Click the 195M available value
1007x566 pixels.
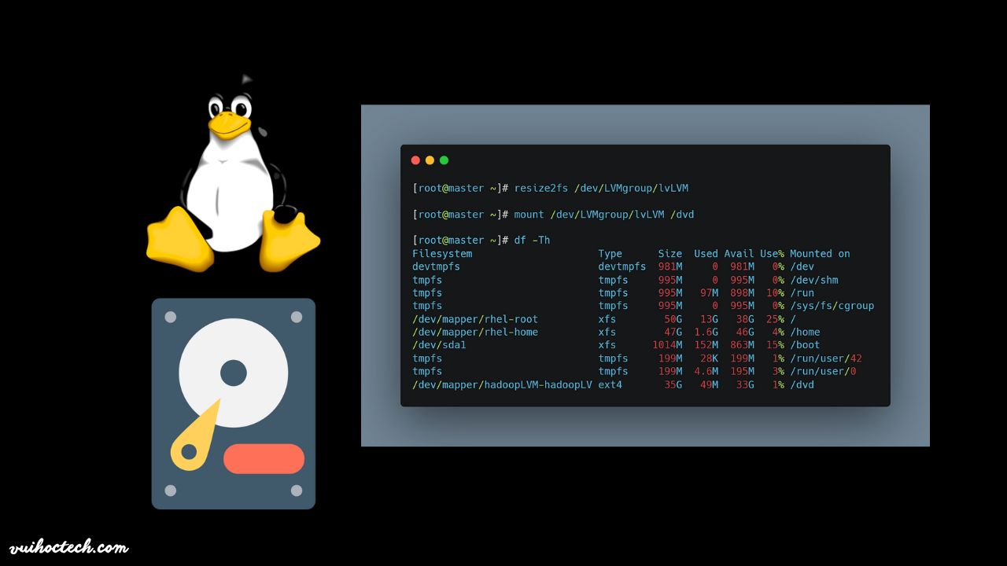point(742,371)
